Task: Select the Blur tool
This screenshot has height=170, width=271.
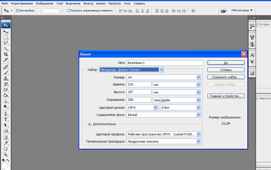Action: point(6,101)
